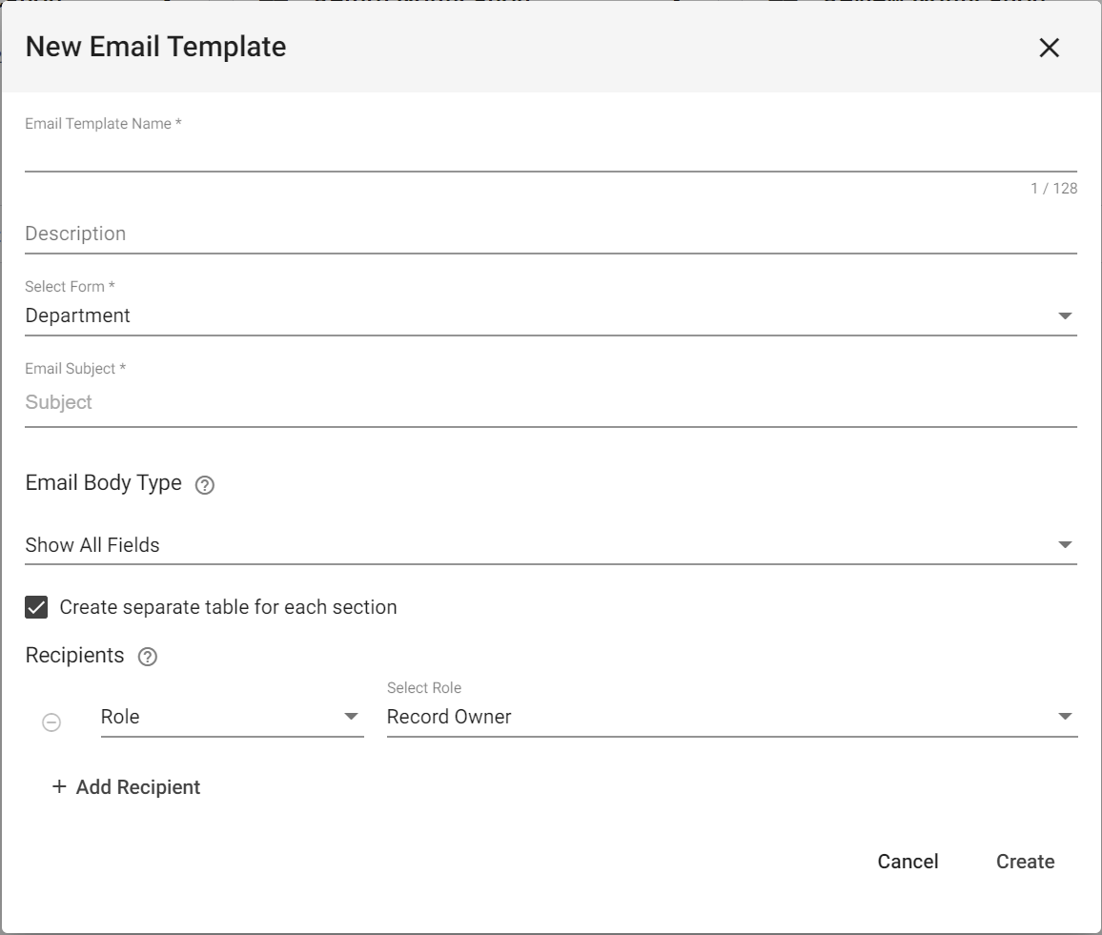1102x935 pixels.
Task: Click the Create button
Action: click(x=1025, y=862)
